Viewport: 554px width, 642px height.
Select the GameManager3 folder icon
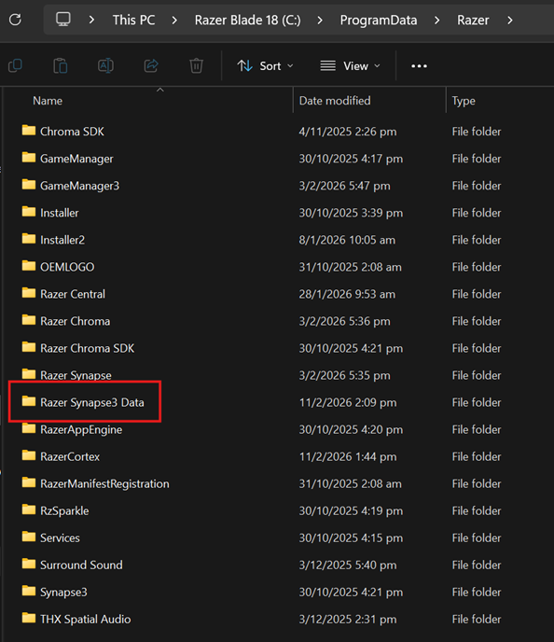click(x=29, y=185)
